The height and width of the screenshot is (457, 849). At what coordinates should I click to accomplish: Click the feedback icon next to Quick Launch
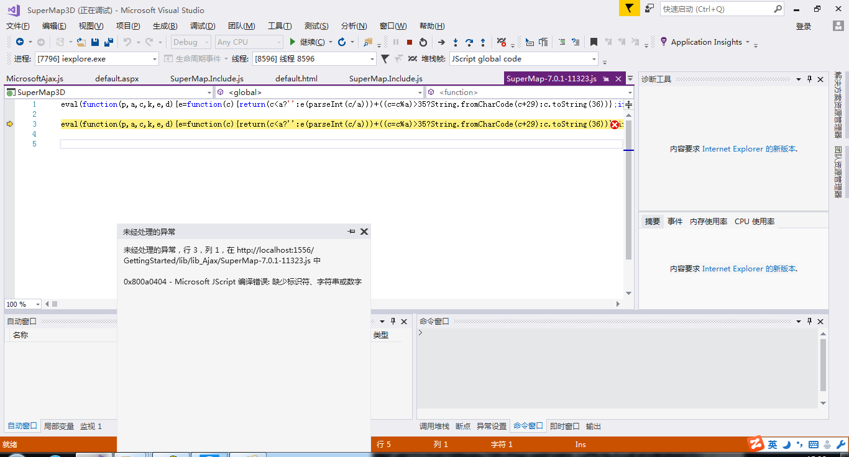(649, 9)
